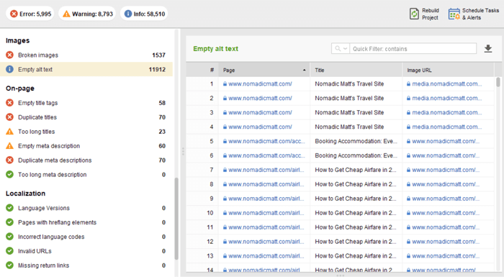Click warning icon beside Too long titles

click(x=9, y=132)
